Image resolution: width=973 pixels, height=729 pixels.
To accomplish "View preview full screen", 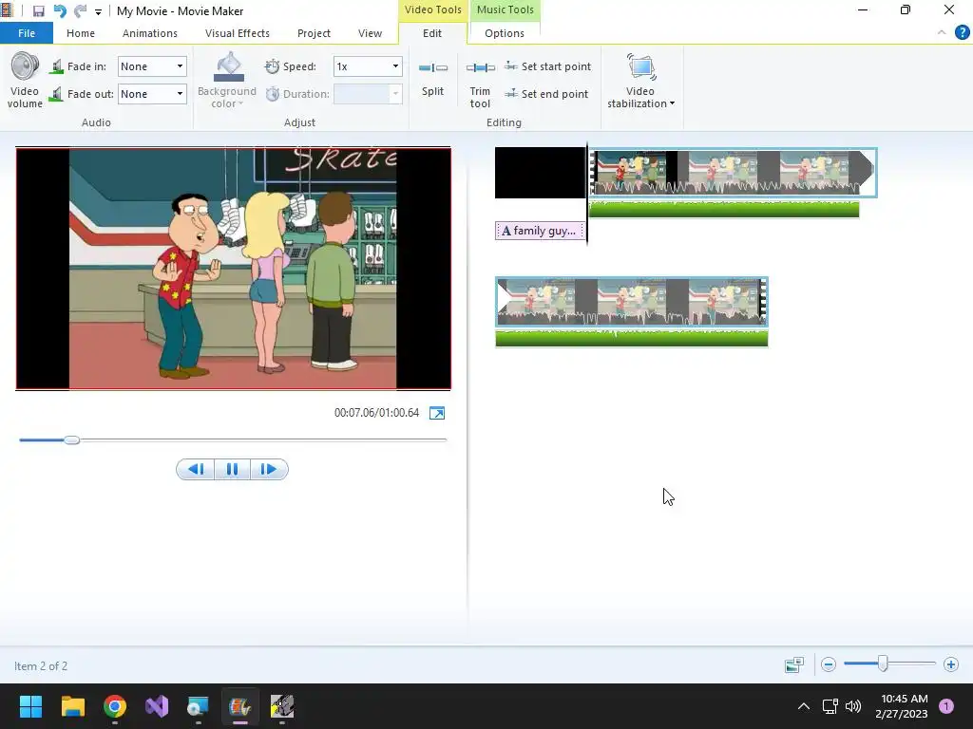I will [x=437, y=413].
